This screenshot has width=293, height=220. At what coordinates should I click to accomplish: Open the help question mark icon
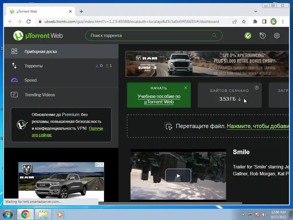click(263, 36)
